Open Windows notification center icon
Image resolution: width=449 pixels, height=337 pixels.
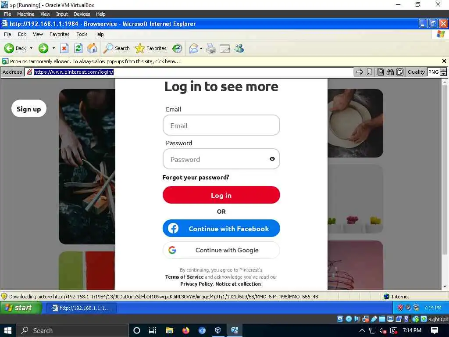click(435, 330)
